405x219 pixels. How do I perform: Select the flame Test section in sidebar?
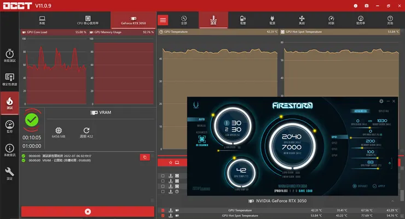[x=9, y=103]
